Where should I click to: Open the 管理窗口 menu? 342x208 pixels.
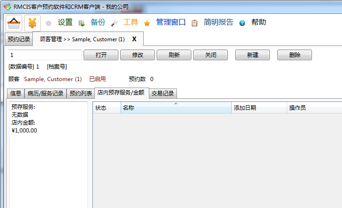click(x=171, y=22)
